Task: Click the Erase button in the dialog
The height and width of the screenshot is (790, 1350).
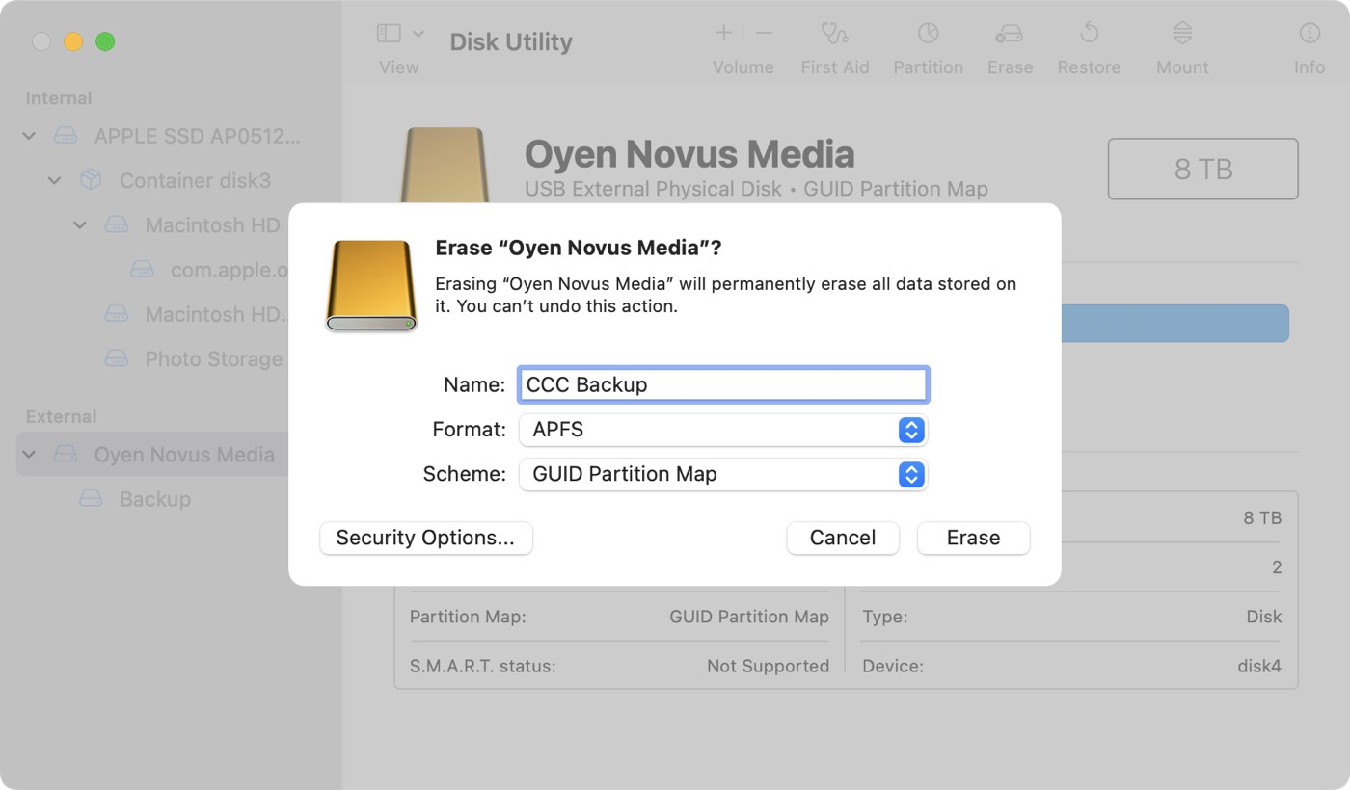Action: tap(973, 538)
